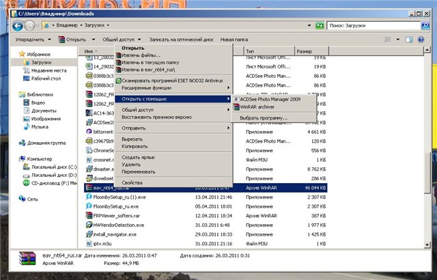This screenshot has width=437, height=280.
Task: Select the FloombySetup_ru.exe file name
Action: (x=115, y=206)
